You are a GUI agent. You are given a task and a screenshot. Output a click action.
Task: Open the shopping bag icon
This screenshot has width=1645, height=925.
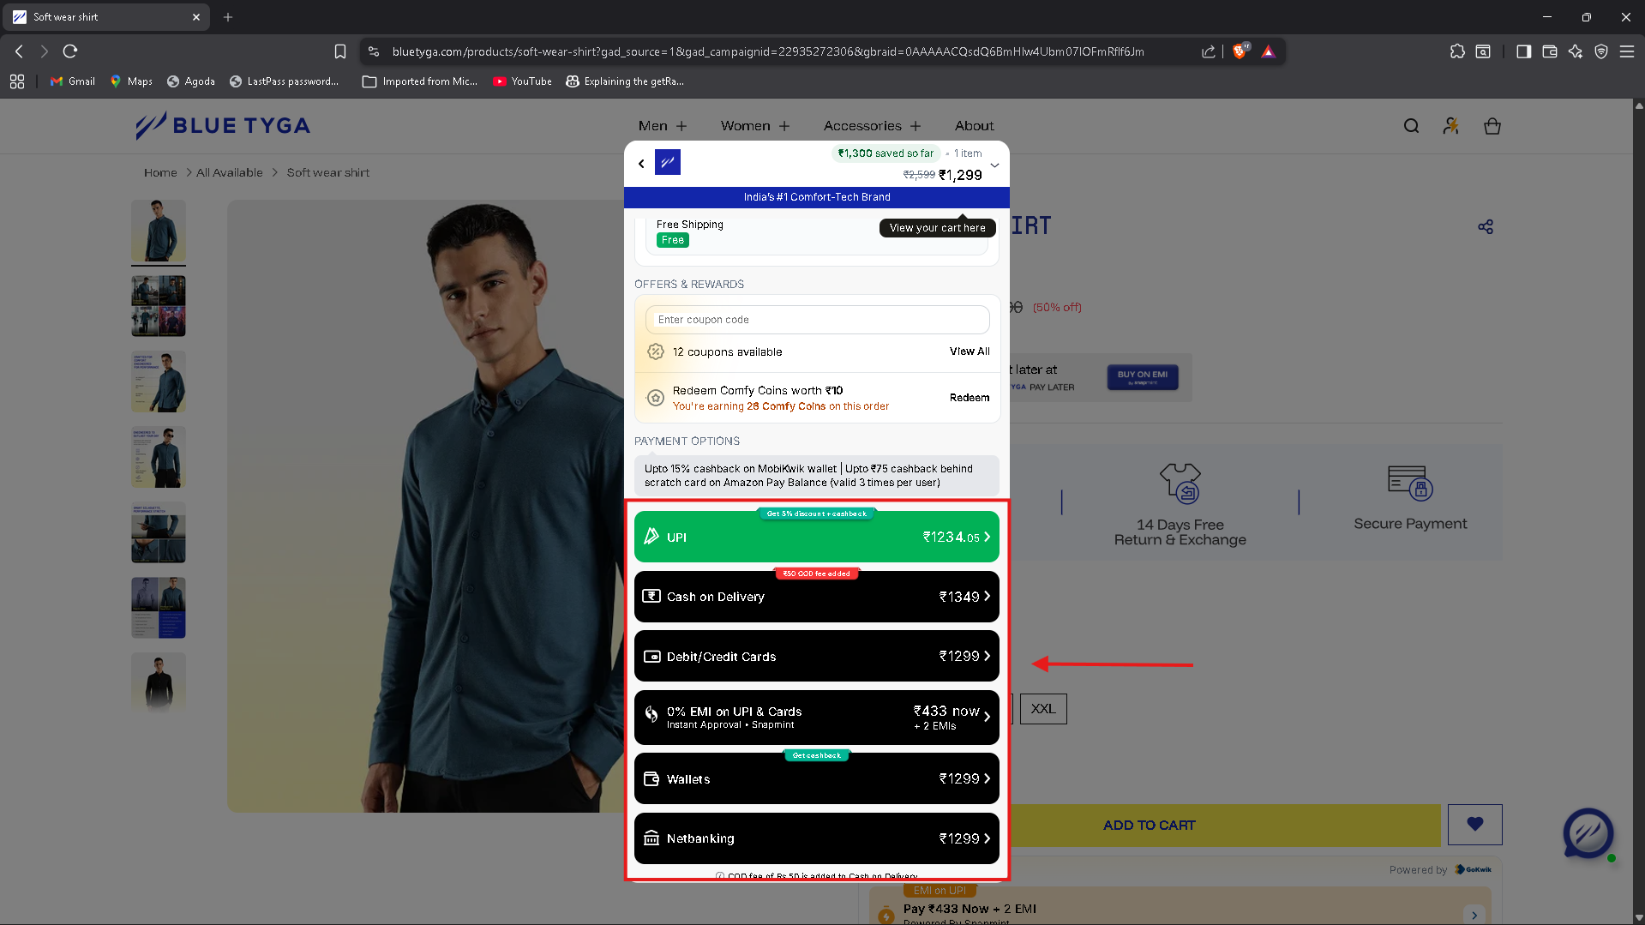(x=1492, y=126)
